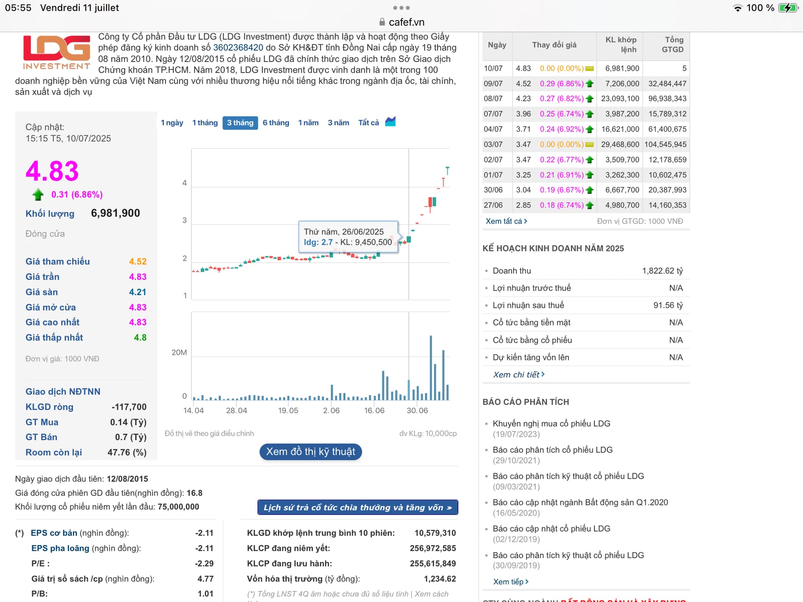This screenshot has width=803, height=602.
Task: Click the area chart type icon
Action: (x=390, y=122)
